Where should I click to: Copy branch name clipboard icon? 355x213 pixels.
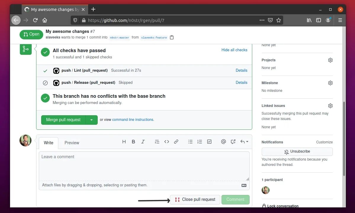[x=172, y=37]
